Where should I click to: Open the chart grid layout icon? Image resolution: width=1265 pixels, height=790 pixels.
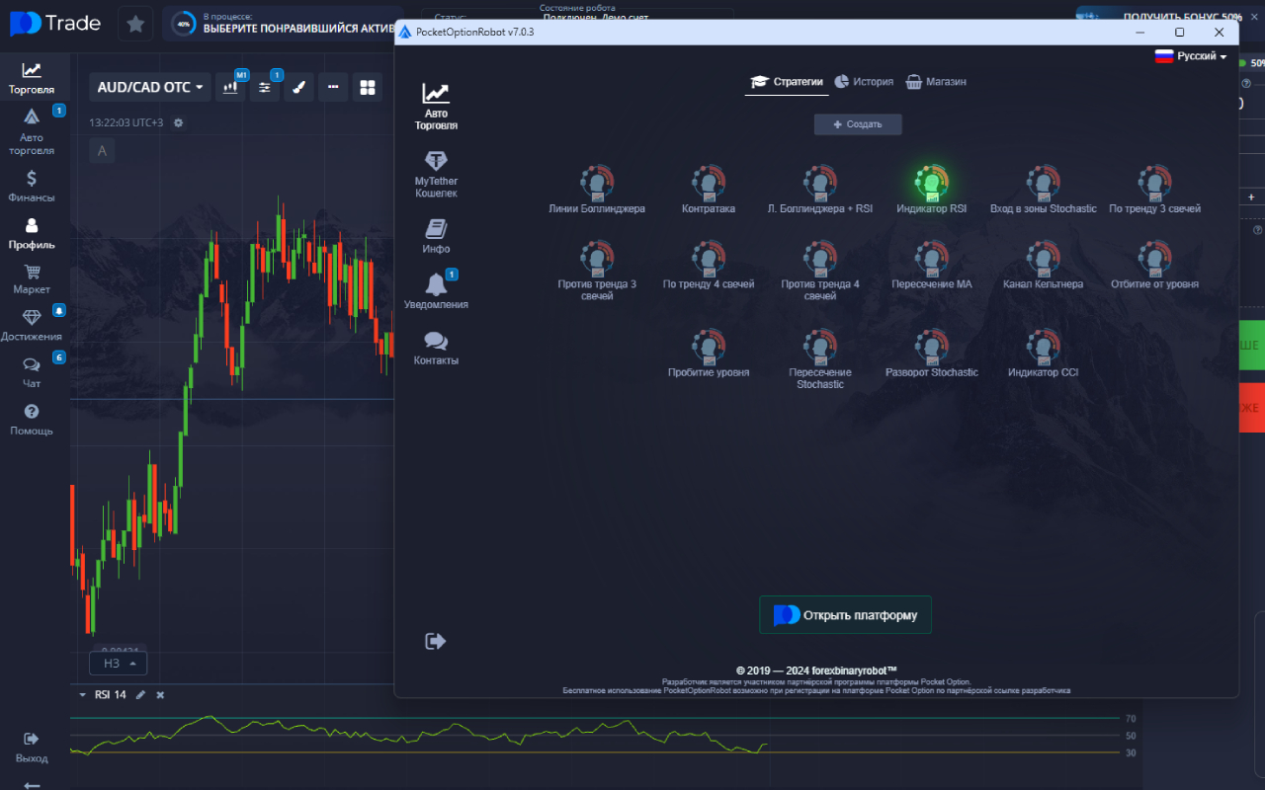point(368,87)
